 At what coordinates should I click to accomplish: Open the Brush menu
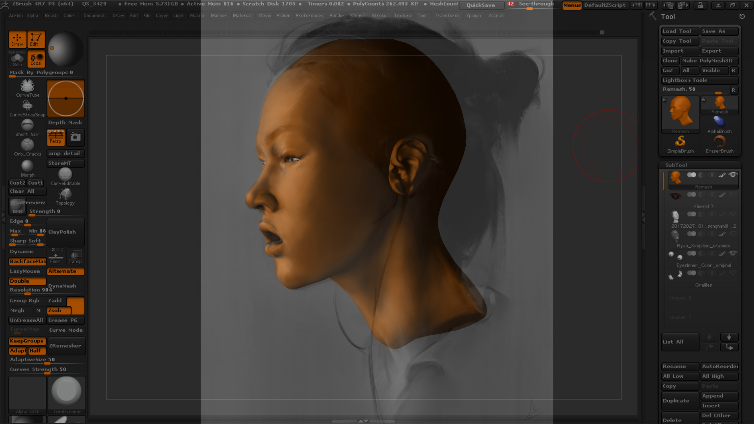51,16
